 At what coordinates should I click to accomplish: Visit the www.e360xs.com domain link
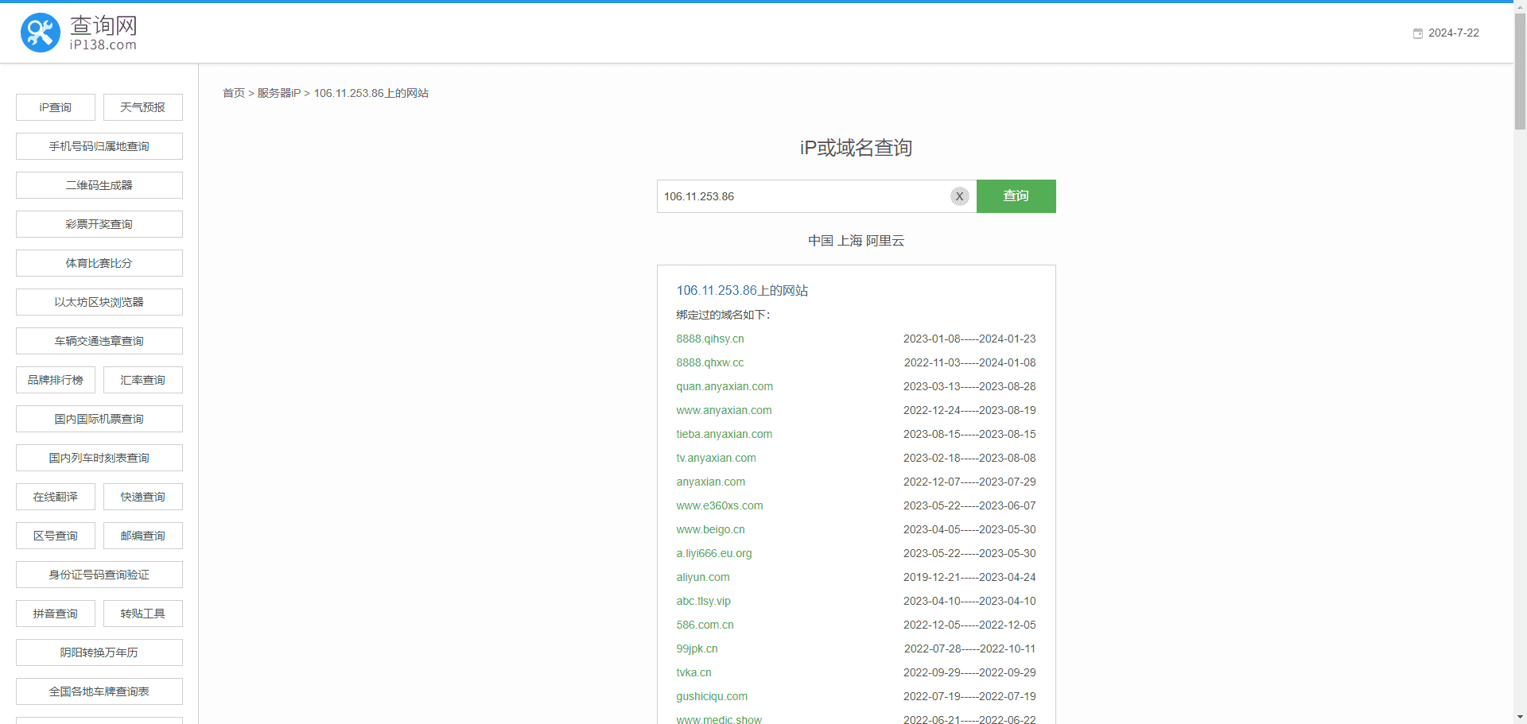720,505
